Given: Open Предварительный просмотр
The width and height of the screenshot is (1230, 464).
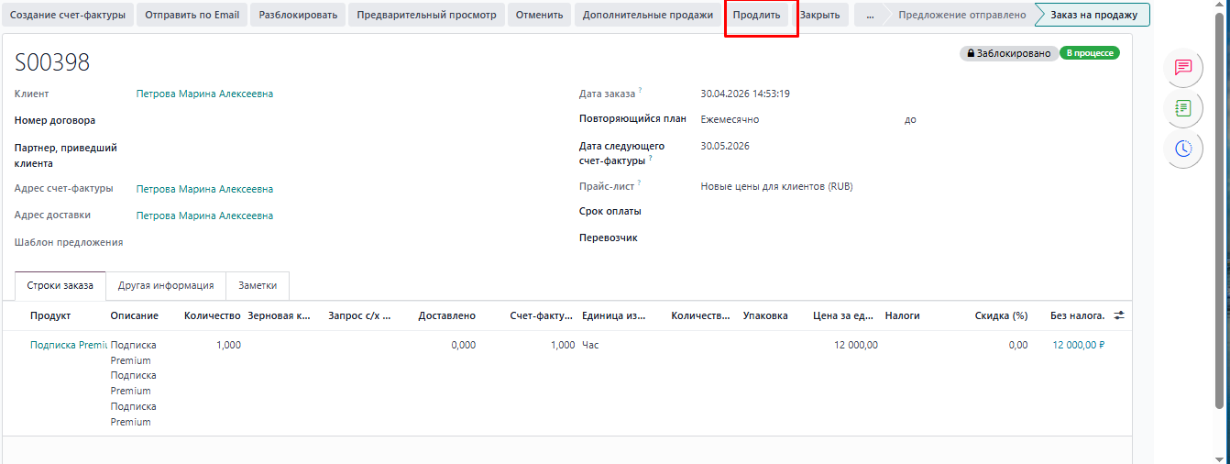Looking at the screenshot, I should [426, 15].
